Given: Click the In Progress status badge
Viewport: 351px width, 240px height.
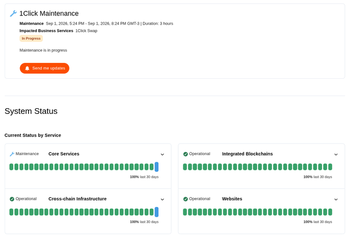Looking at the screenshot, I should pyautogui.click(x=31, y=39).
